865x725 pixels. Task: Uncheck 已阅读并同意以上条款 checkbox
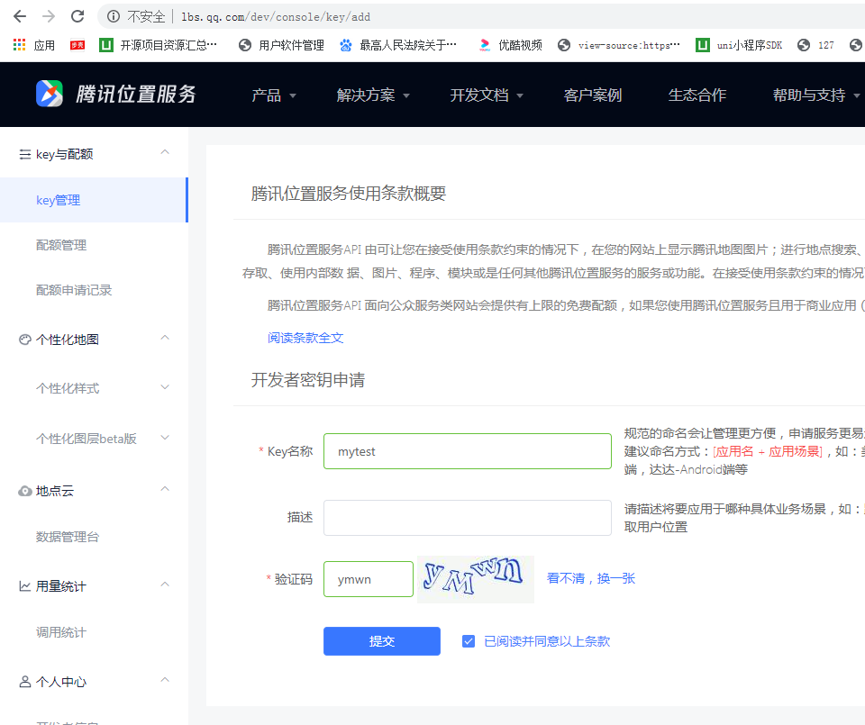469,641
